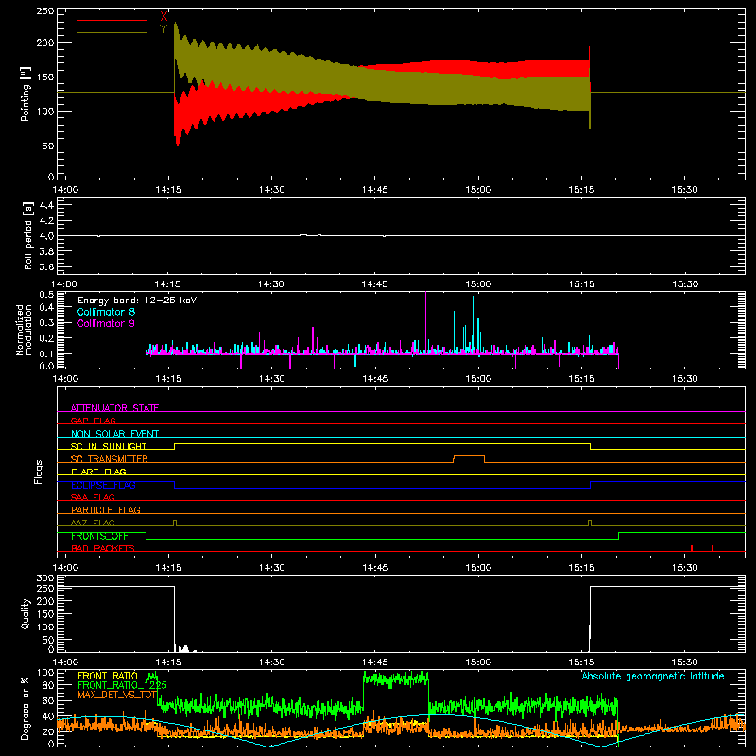Image resolution: width=756 pixels, height=756 pixels.
Task: Select the SAA_FLAG label
Action: (x=93, y=497)
